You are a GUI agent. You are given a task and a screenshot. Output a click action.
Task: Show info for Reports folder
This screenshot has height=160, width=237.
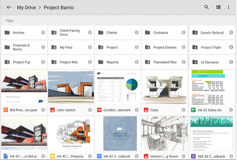pyautogui.click(x=137, y=62)
